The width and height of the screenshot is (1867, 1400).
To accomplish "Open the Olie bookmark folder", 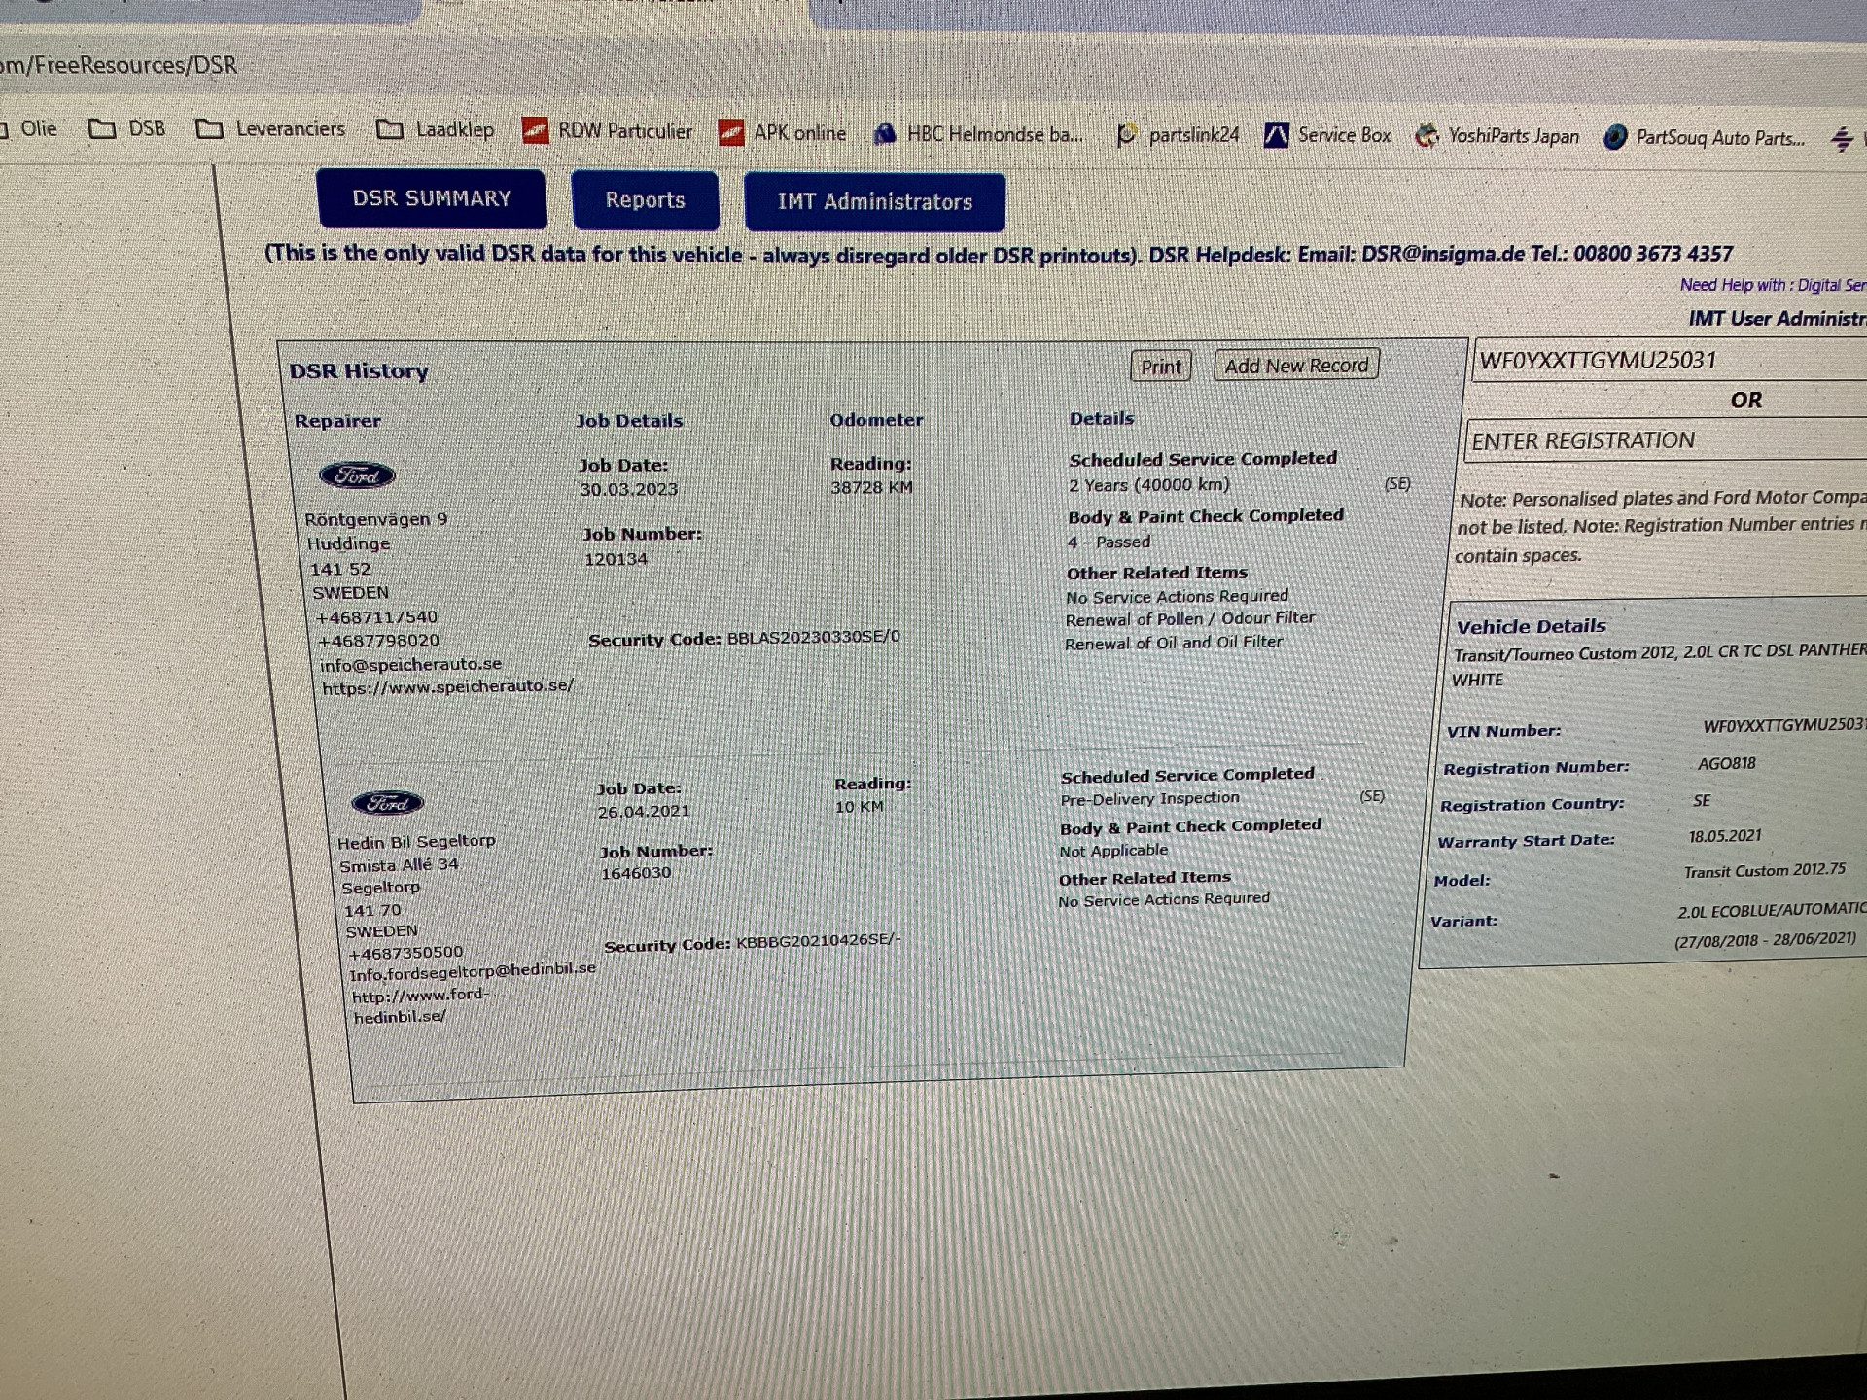I will tap(29, 128).
